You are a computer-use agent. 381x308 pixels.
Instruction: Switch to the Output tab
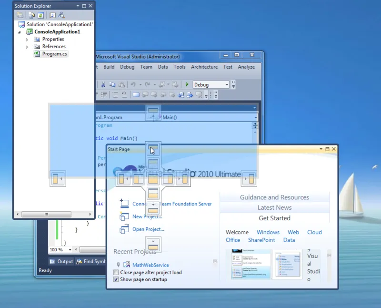click(61, 262)
